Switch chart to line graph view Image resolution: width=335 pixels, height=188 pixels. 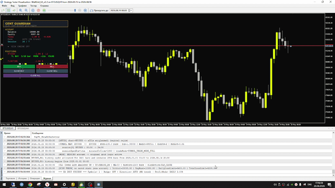point(14,10)
